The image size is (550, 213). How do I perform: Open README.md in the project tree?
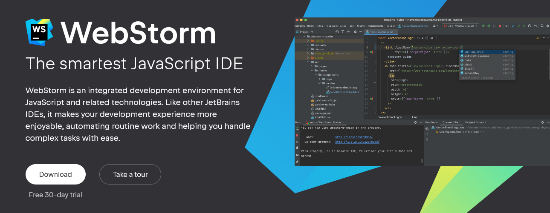tap(321, 117)
